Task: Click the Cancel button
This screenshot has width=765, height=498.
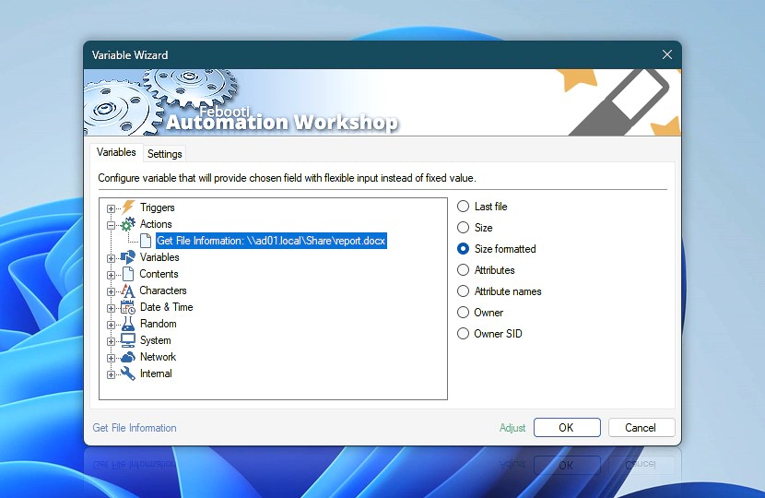Action: click(641, 428)
